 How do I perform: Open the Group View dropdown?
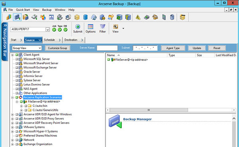pos(27,48)
